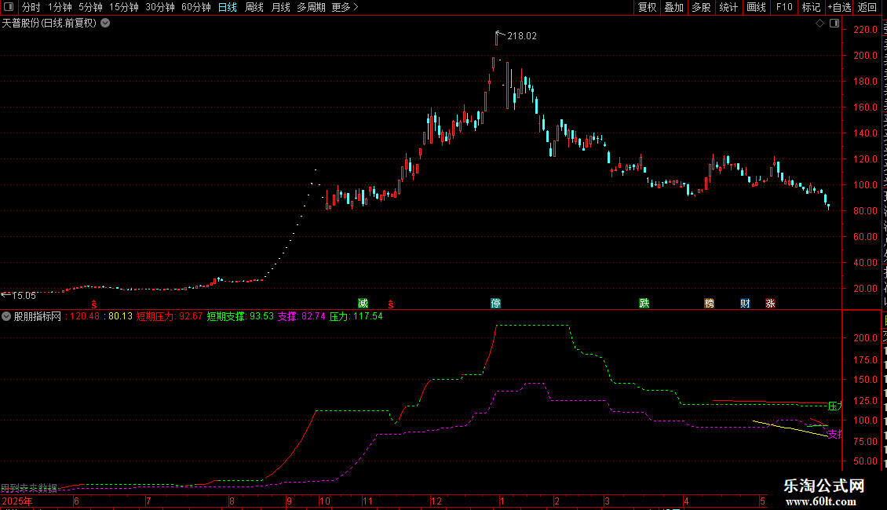
Task: Open the 天普股份 chart settings dropdown arrow
Action: coord(105,24)
